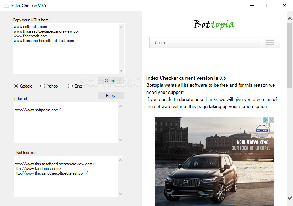Click the Proxy button
293x206 pixels.
[111, 96]
